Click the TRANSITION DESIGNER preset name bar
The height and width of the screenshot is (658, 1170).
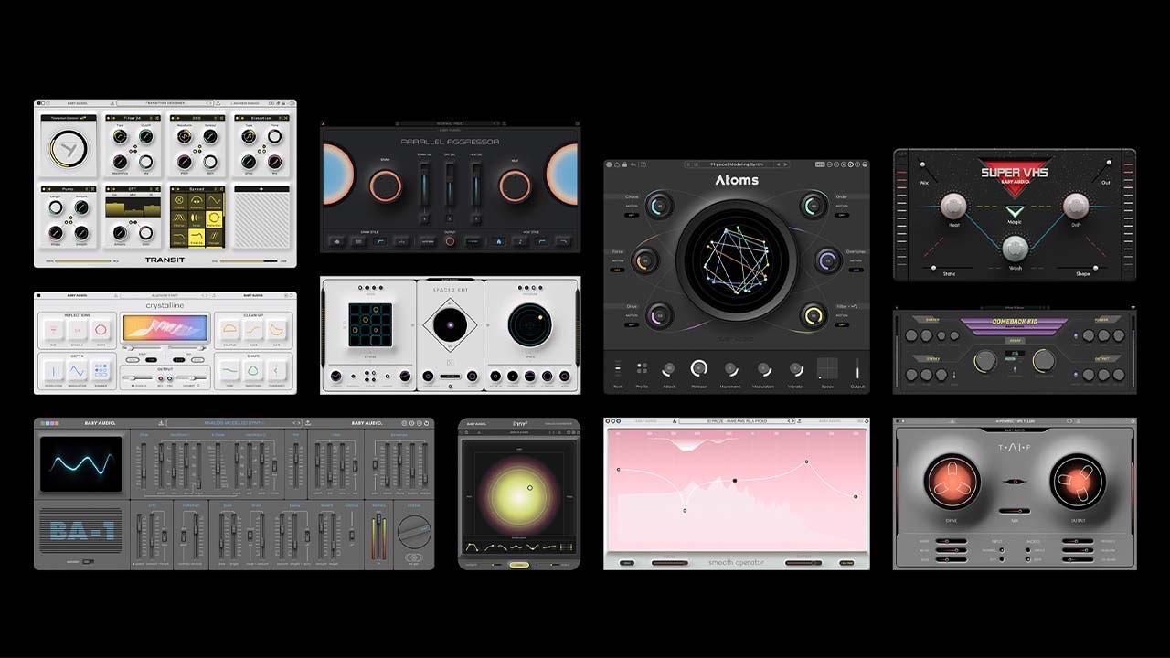pos(165,102)
